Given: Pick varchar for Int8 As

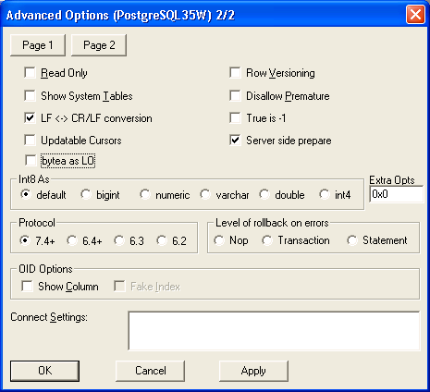Looking at the screenshot, I should click(x=205, y=194).
